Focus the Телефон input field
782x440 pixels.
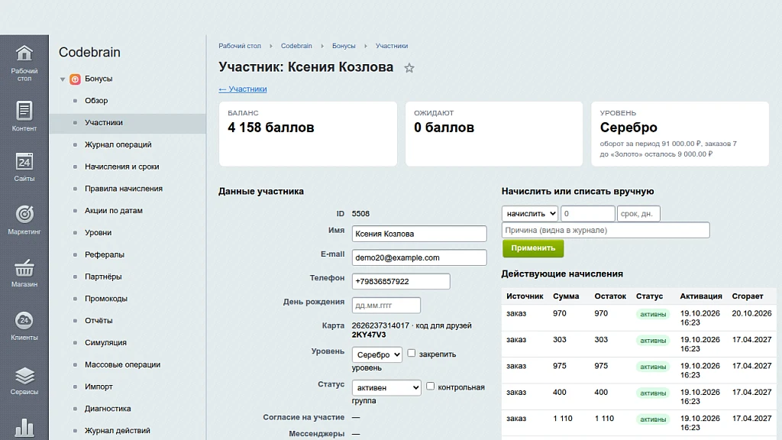point(401,281)
